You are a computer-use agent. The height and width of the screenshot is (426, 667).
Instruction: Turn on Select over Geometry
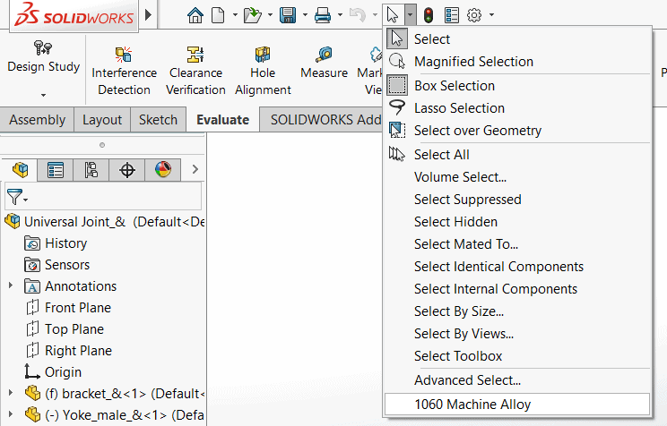pyautogui.click(x=478, y=131)
